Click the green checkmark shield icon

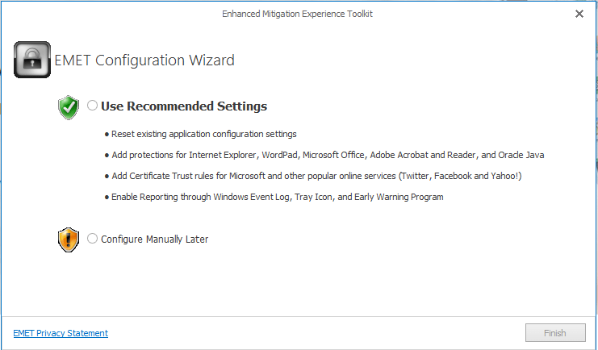click(69, 107)
